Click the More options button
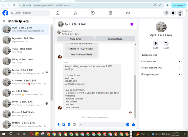This screenshot has width=188, height=137. click(x=115, y=39)
